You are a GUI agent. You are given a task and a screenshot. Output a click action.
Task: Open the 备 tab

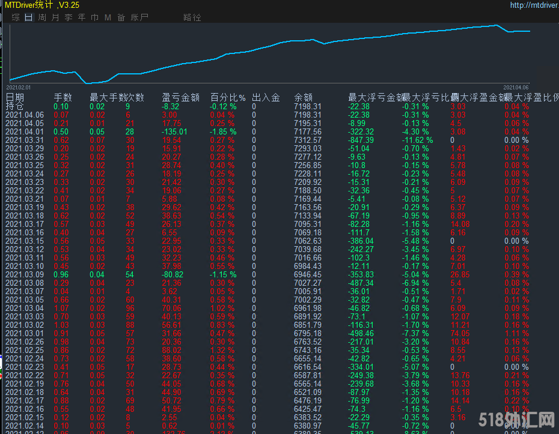121,17
